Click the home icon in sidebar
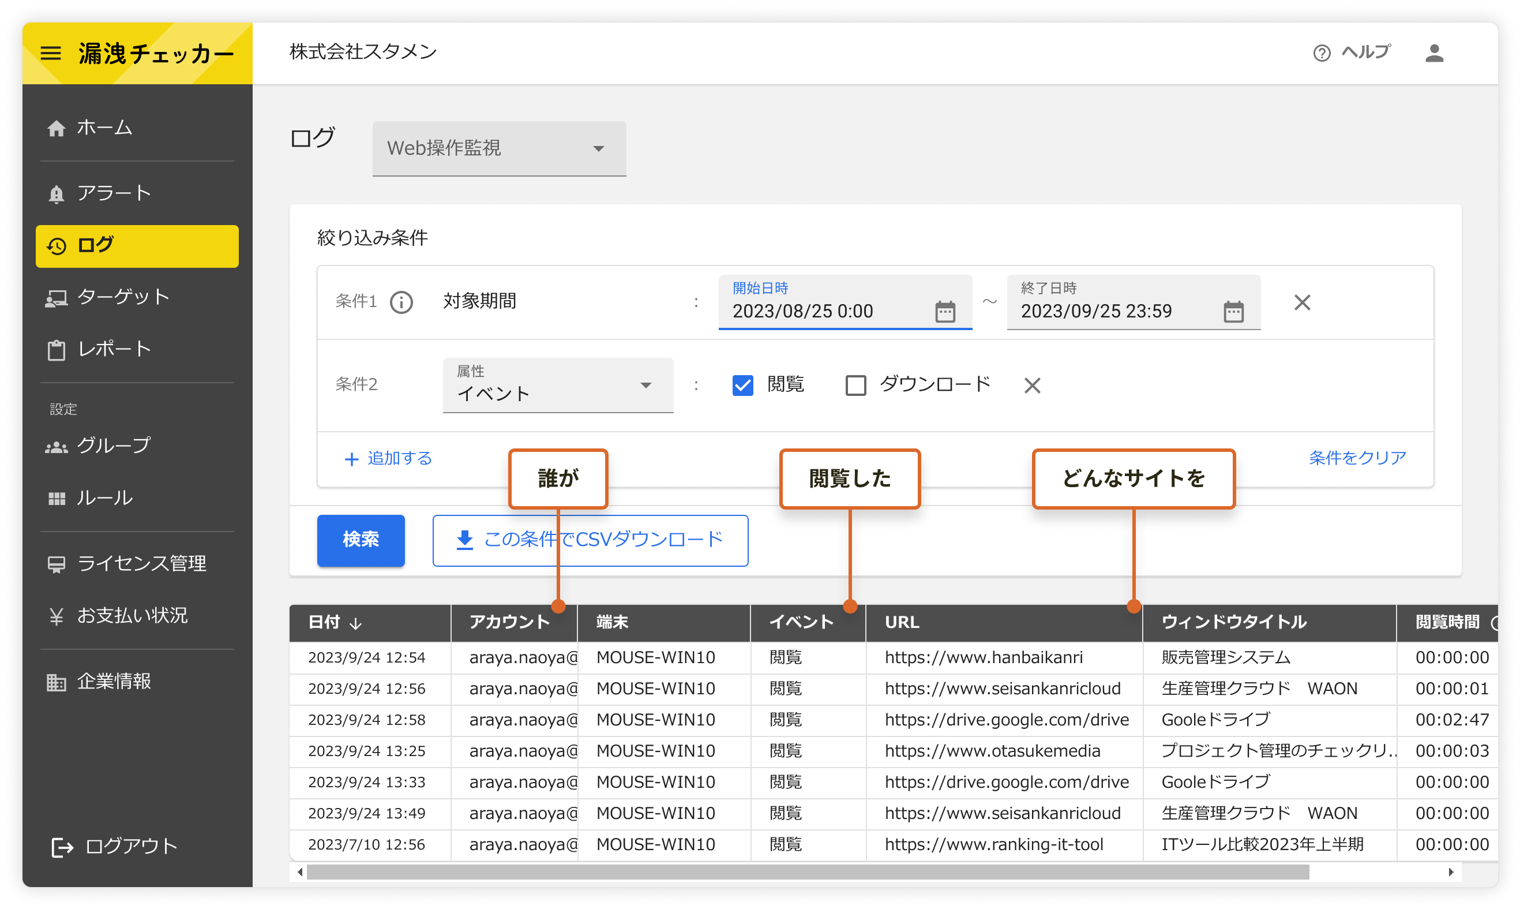Screen dimensions: 1520x909 pyautogui.click(x=57, y=128)
